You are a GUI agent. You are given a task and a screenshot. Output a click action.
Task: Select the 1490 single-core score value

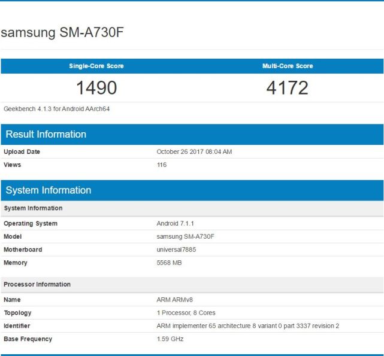click(x=96, y=88)
